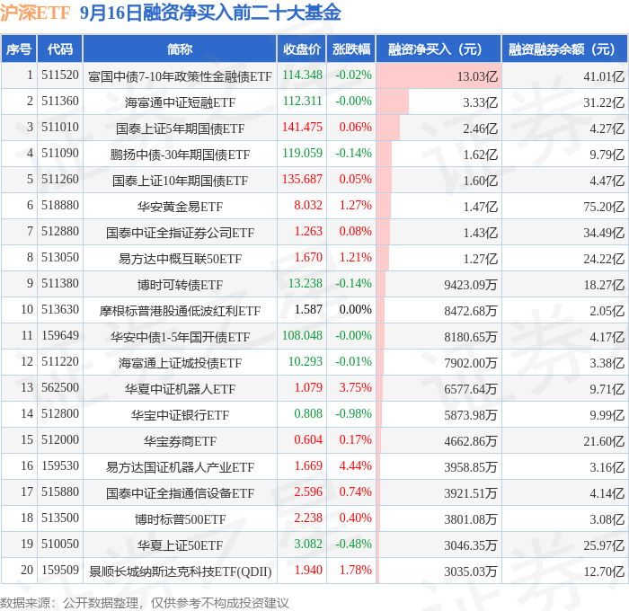Select 景顺长城纳斯达克科技ETF(QDII) name
The image size is (629, 611).
pyautogui.click(x=180, y=571)
